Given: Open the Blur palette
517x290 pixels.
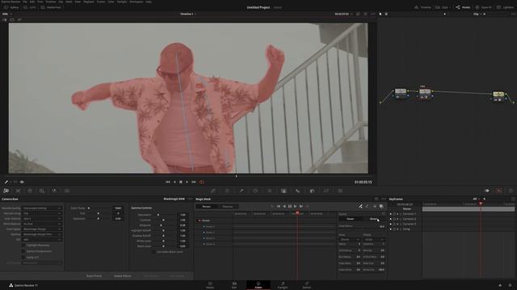Looking at the screenshot, I should click(298, 191).
